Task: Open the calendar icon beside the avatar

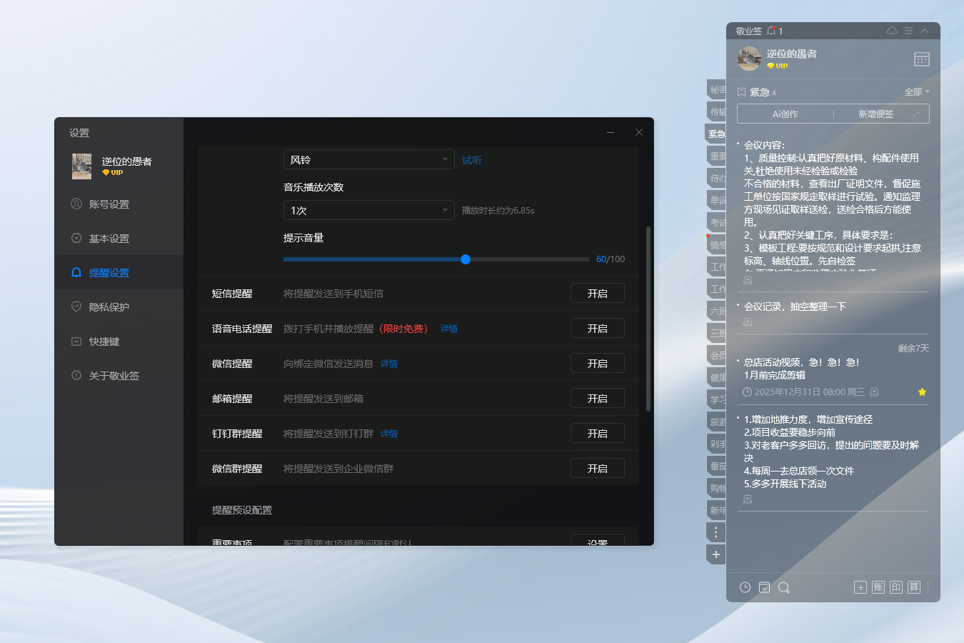Action: click(x=921, y=59)
